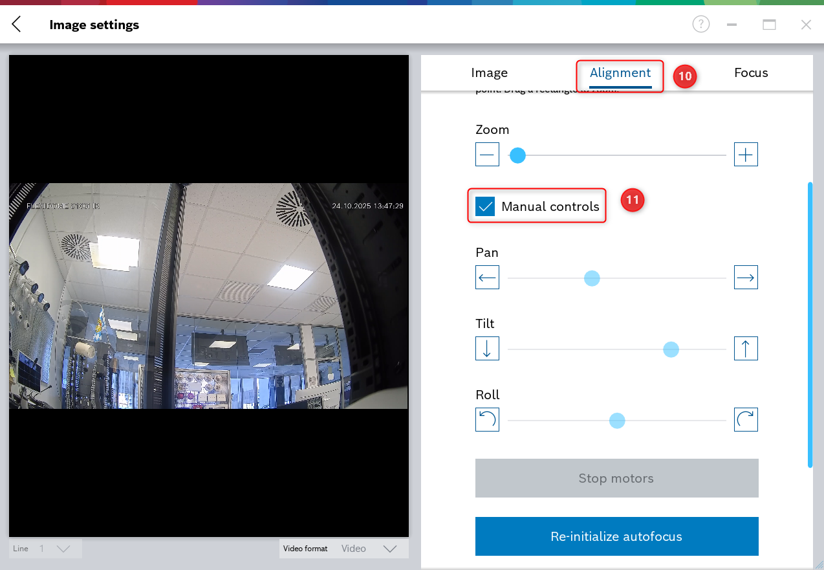Select the Alignment tab

click(x=620, y=73)
